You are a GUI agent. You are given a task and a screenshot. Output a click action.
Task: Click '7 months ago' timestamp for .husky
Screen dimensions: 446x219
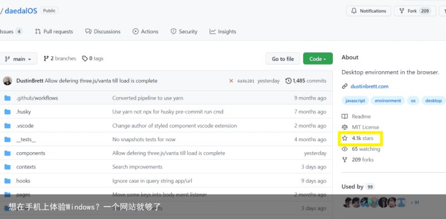pos(310,112)
